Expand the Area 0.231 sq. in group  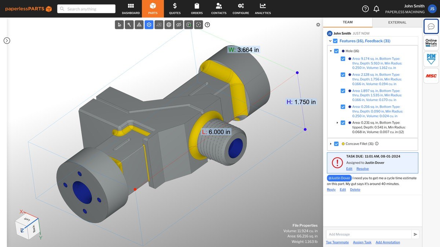(337, 123)
